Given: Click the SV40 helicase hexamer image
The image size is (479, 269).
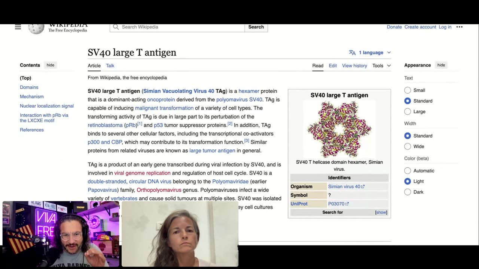Looking at the screenshot, I should pos(339,129).
